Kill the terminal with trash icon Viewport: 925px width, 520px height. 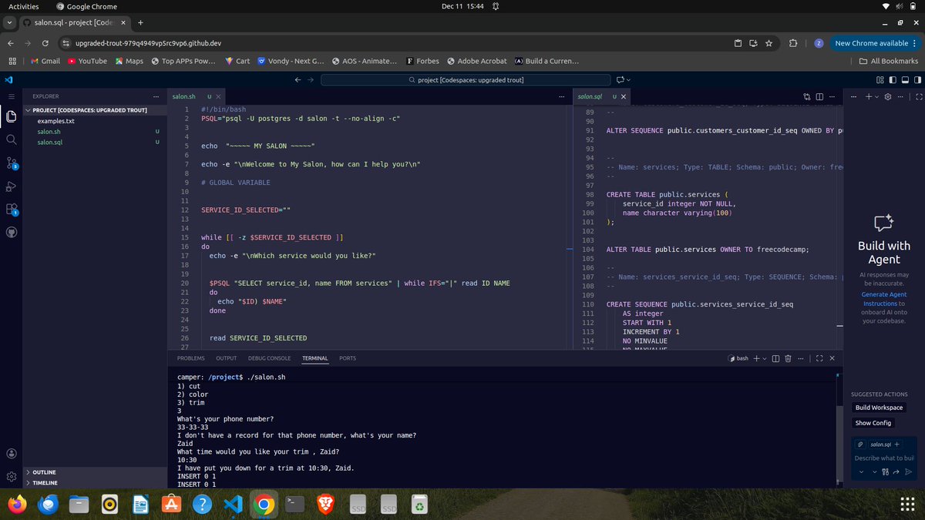pos(788,358)
